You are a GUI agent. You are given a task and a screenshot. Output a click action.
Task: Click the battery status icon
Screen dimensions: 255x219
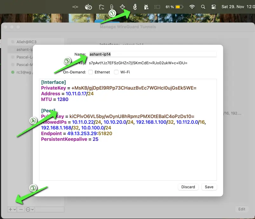pyautogui.click(x=179, y=7)
